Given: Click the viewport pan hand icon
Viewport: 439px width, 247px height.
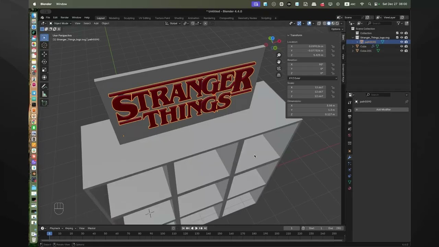Looking at the screenshot, I should pos(279,62).
